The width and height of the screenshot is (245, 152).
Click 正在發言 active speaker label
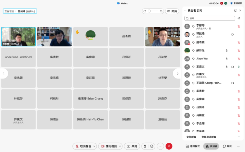pyautogui.click(x=20, y=11)
